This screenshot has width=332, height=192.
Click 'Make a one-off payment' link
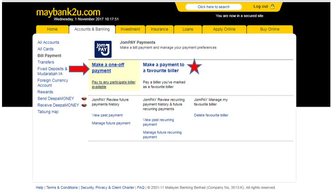tap(108, 68)
